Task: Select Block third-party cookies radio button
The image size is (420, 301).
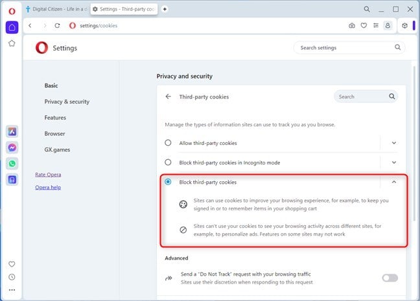Action: click(x=168, y=182)
